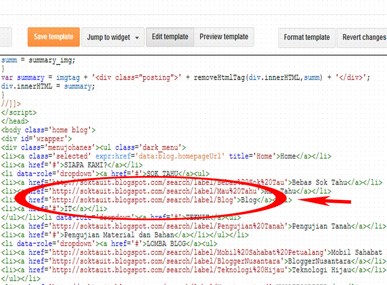Click the 'Pengujian Tanah' link line
The image size is (387, 285).
194,226
